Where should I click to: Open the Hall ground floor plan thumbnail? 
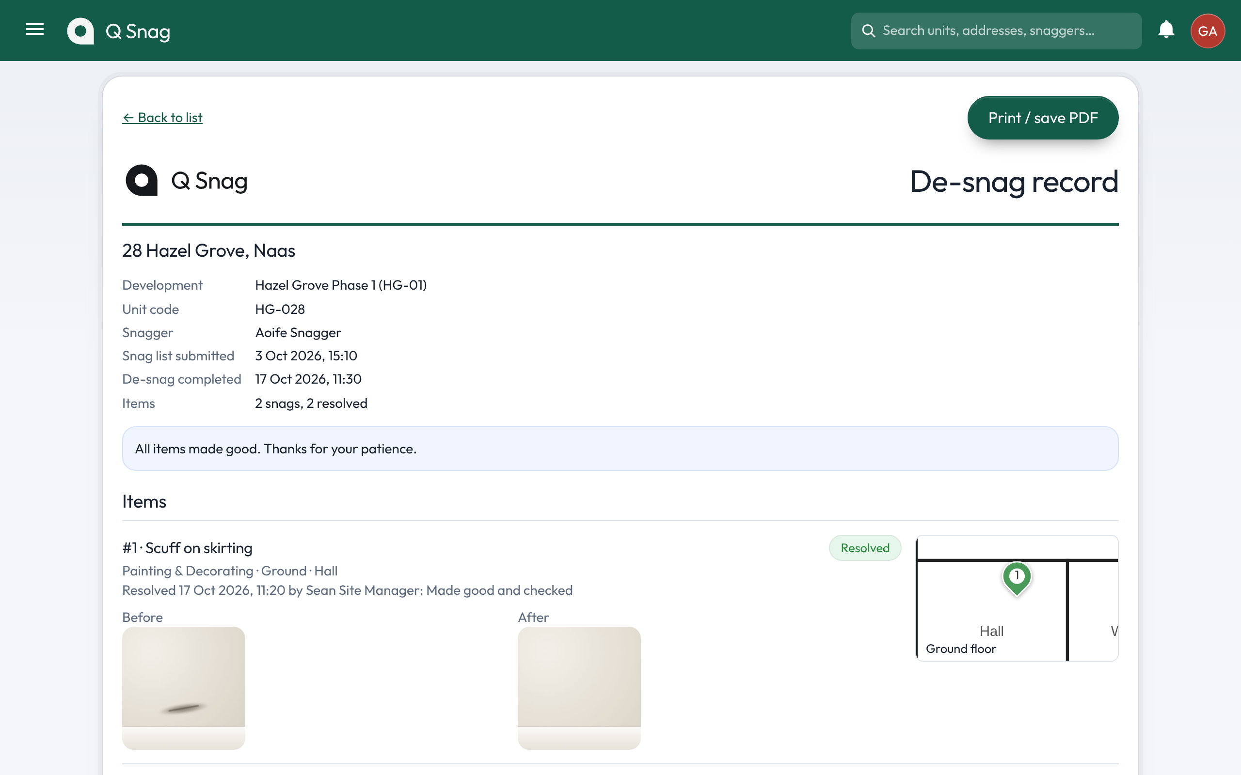click(1017, 598)
